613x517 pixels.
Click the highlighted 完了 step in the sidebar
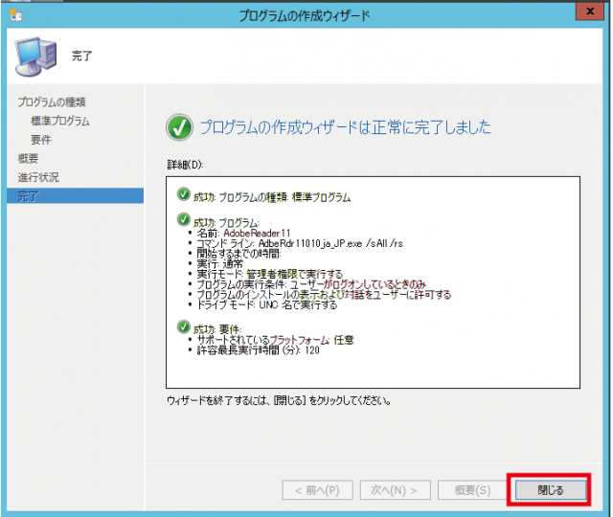(x=29, y=196)
